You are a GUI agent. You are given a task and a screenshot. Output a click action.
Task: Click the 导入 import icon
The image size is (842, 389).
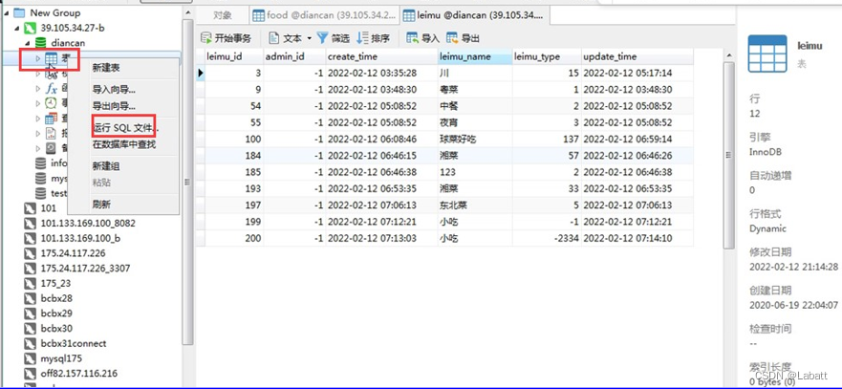pos(413,38)
